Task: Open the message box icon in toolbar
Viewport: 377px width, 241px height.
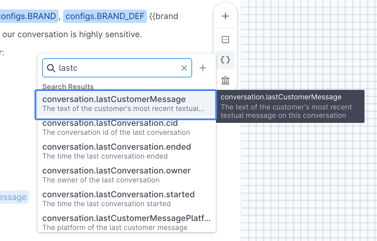Action: pos(225,40)
